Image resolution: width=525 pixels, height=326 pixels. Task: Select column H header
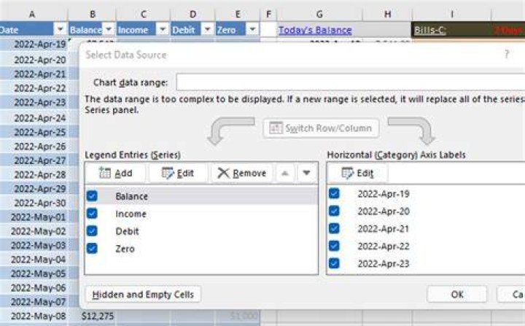click(387, 14)
